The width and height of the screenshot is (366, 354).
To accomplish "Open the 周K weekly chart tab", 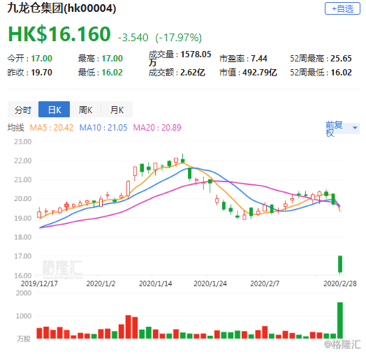I will pos(85,110).
